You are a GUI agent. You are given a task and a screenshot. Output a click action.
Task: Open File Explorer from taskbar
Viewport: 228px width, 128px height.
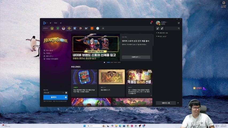point(116,126)
